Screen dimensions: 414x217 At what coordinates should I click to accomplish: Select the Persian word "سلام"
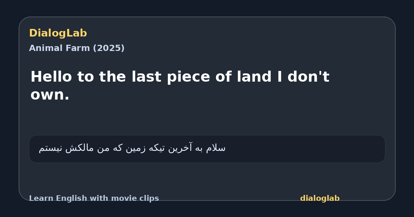[216, 148]
